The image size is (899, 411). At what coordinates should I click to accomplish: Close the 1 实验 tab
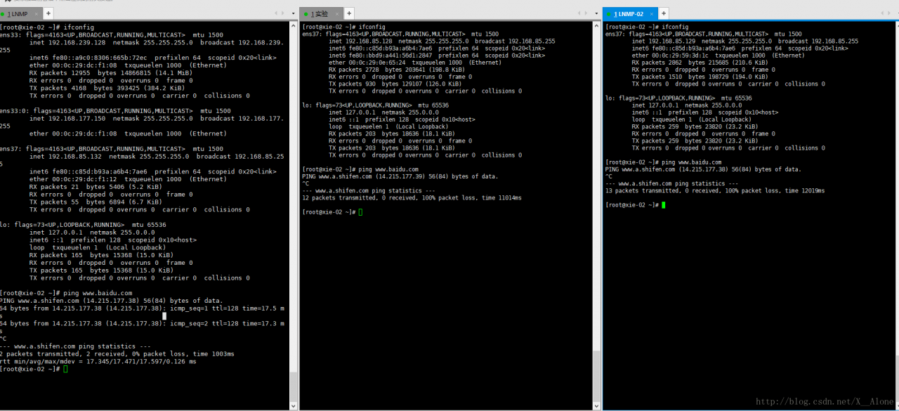coord(337,13)
